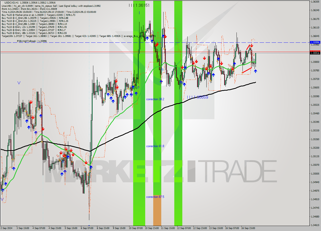
Task: Select 'Buy %10 @ Entry -23' line
Action: point(34,27)
